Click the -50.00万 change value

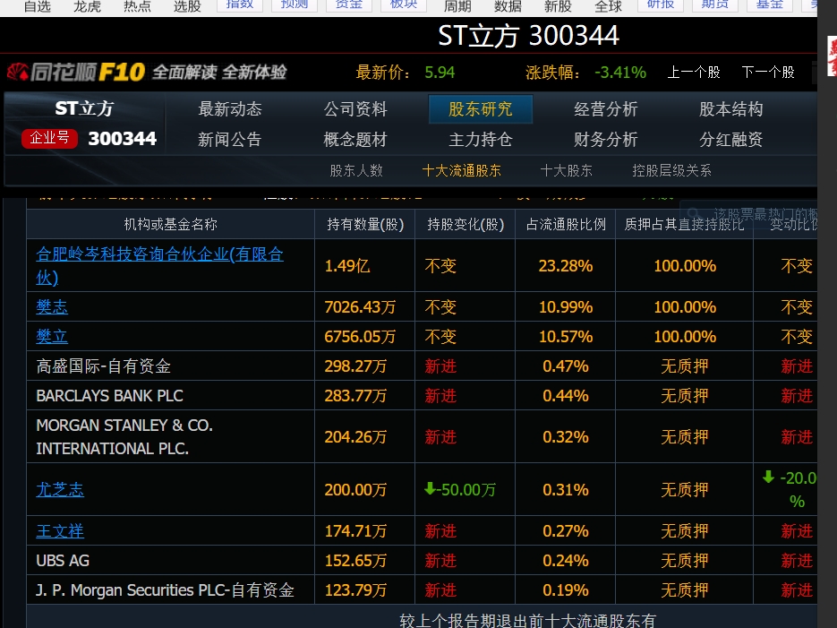click(x=460, y=489)
